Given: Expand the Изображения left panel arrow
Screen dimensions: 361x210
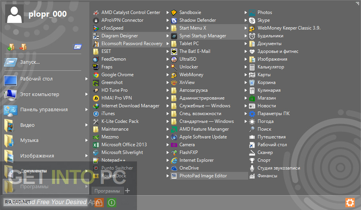Looking at the screenshot, I should [x=87, y=156].
